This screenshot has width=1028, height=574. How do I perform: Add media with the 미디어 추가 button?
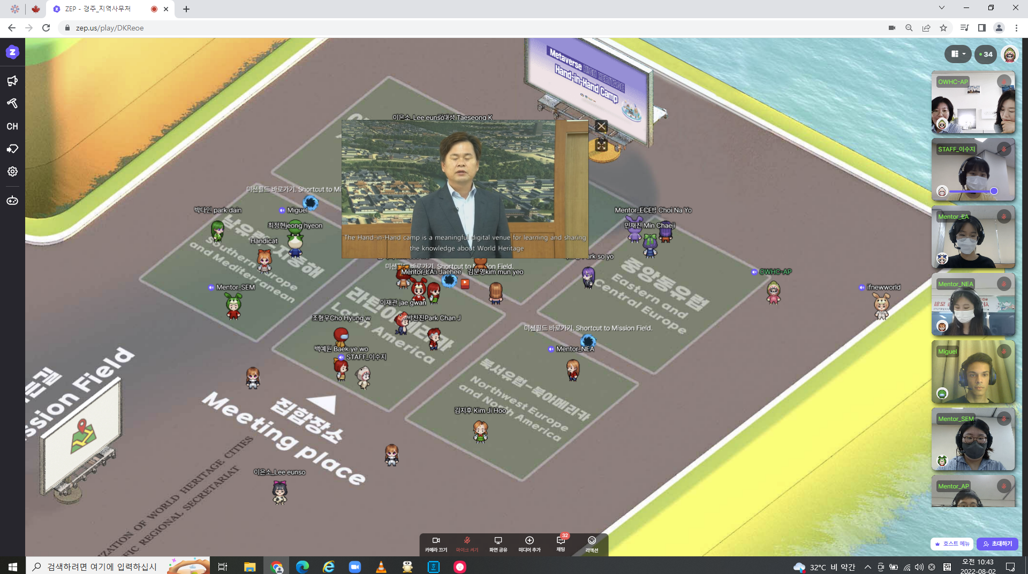pos(529,544)
